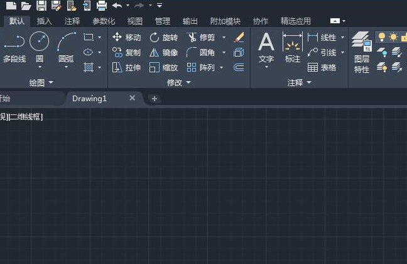This screenshot has width=407, height=264.
Task: Close the Drawing1 document tab
Action: pos(132,98)
